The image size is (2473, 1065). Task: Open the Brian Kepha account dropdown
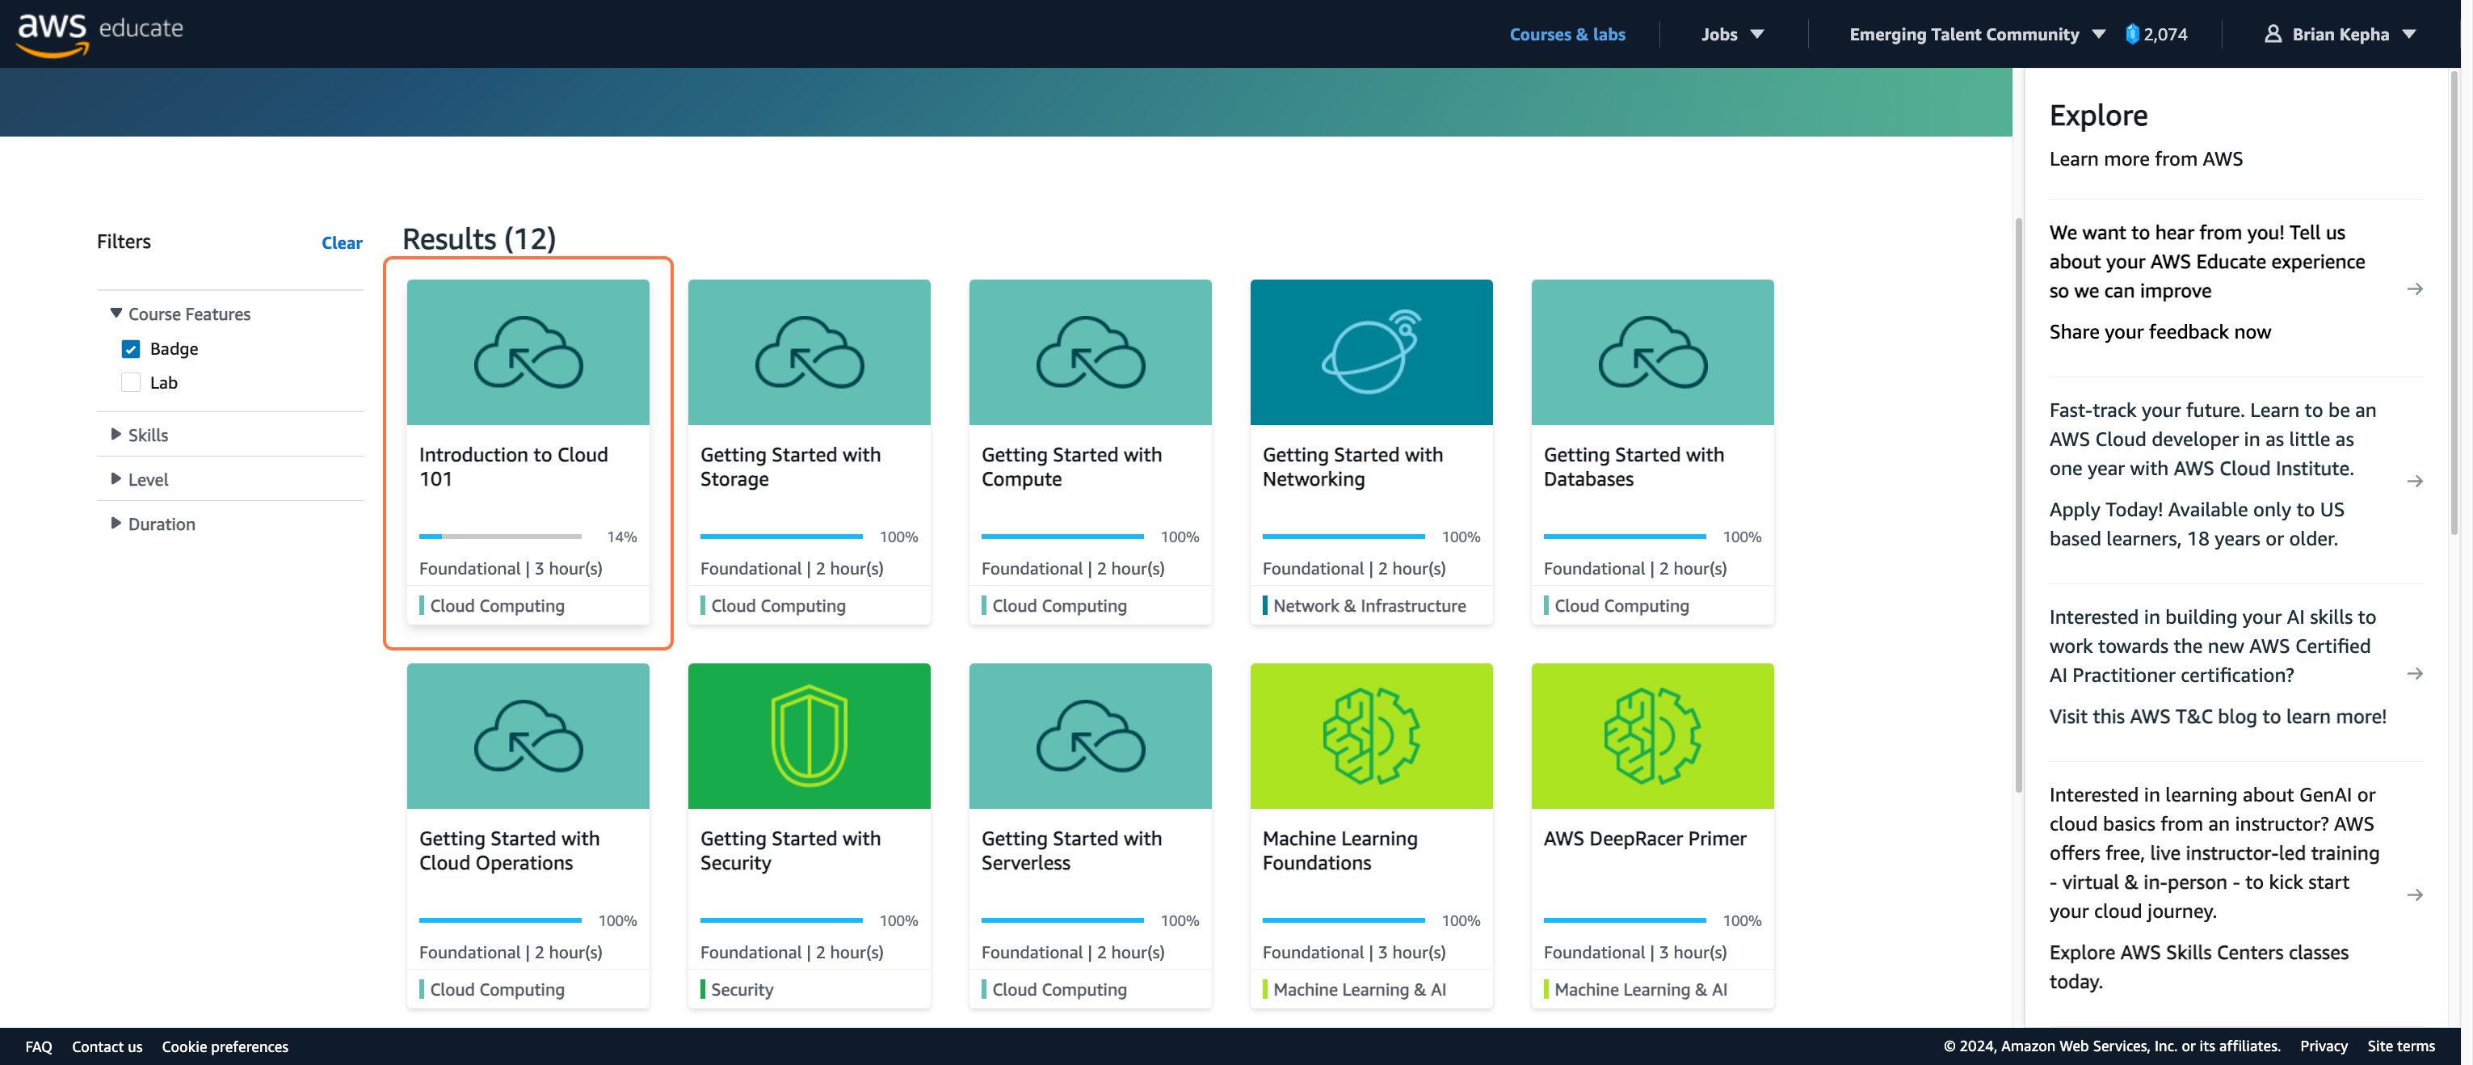[x=2341, y=34]
